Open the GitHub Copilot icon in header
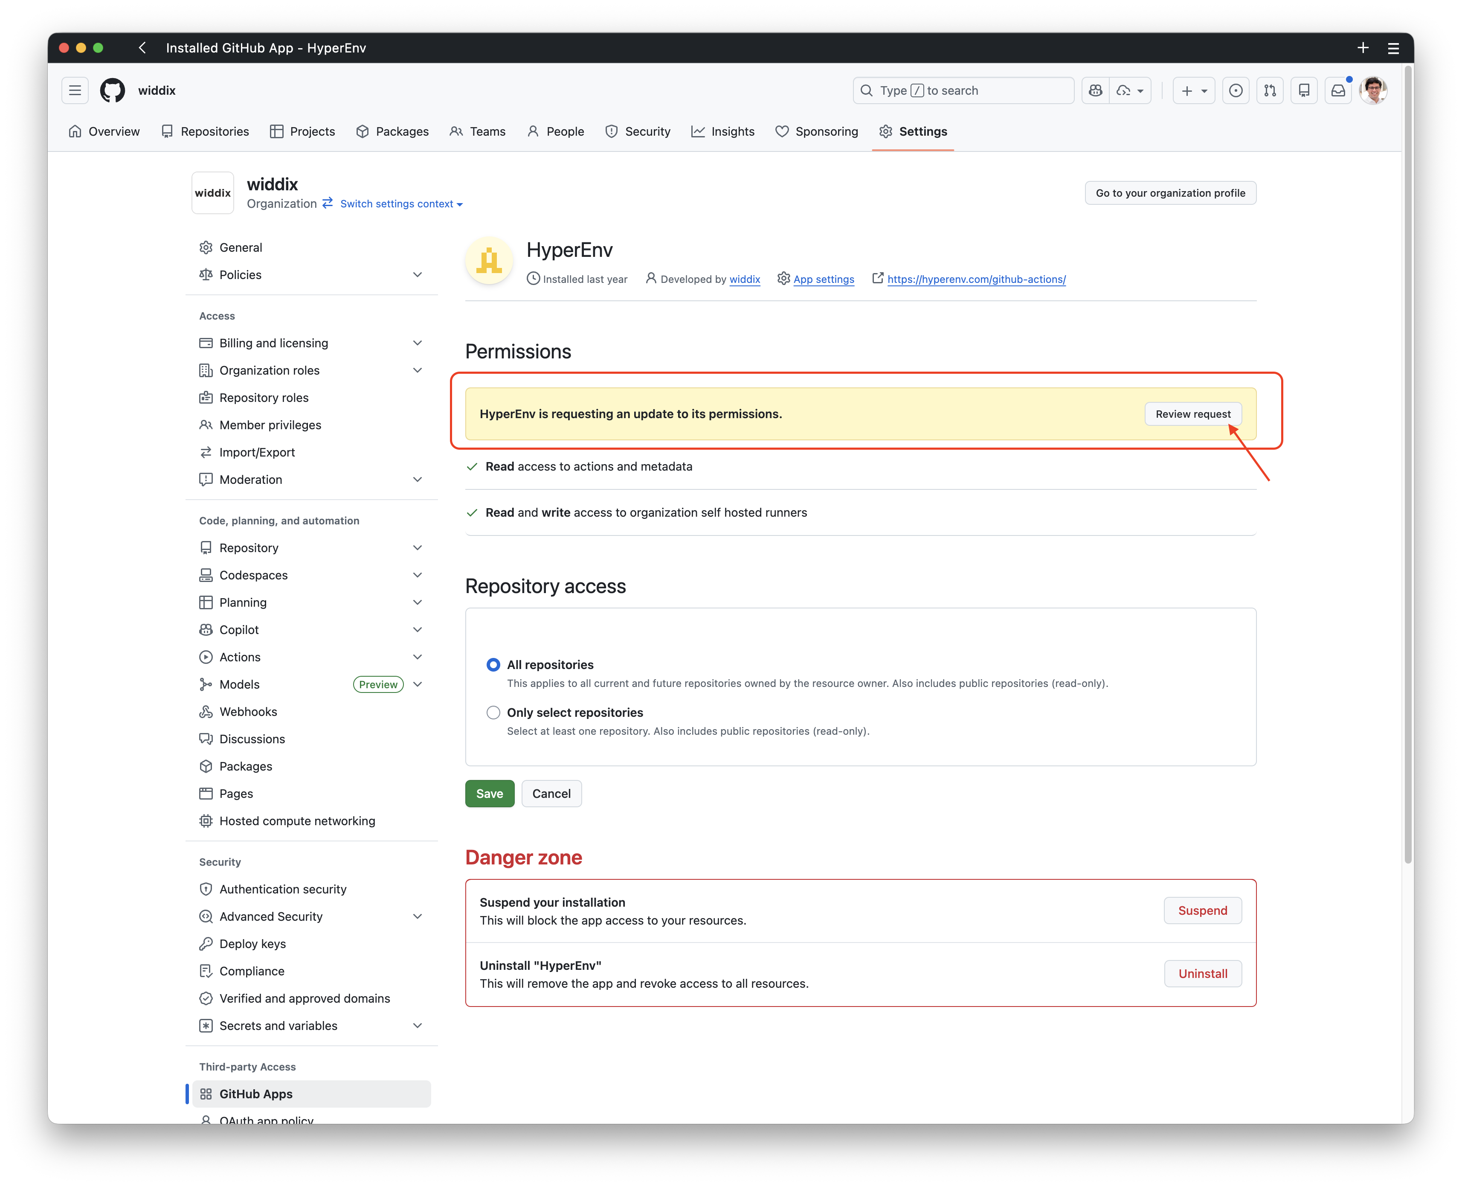The image size is (1462, 1187). [x=1094, y=90]
